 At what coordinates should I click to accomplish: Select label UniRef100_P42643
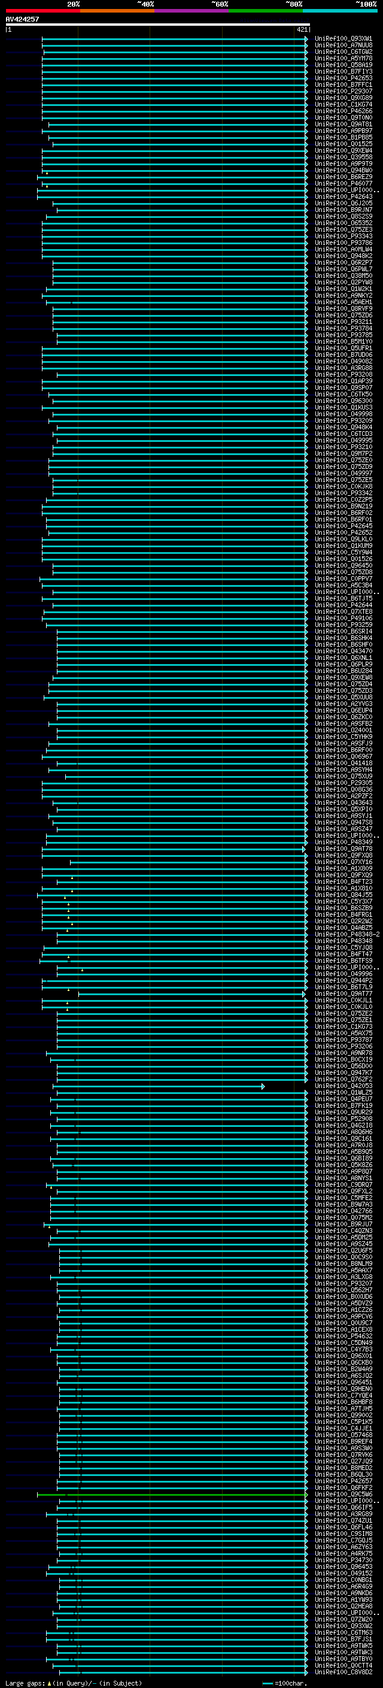pos(343,196)
